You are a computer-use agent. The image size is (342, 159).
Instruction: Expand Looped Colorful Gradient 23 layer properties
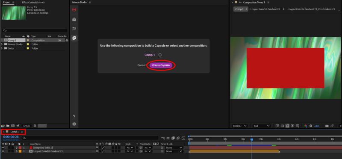(17, 151)
